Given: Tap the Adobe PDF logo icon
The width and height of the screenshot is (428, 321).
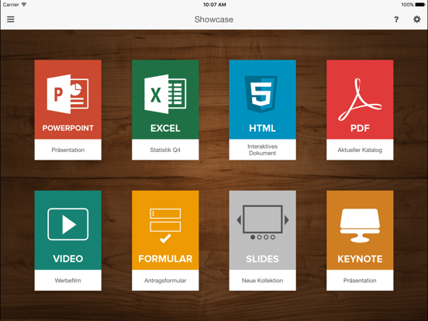Looking at the screenshot, I should tap(360, 99).
